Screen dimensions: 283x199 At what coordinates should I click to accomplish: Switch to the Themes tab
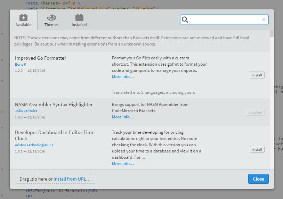pyautogui.click(x=51, y=20)
